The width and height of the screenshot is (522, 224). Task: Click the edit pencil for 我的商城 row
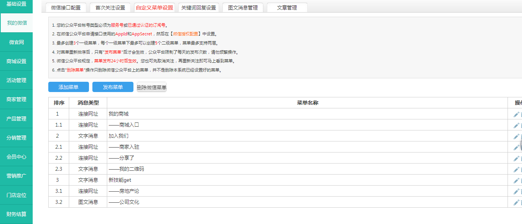[x=516, y=114]
